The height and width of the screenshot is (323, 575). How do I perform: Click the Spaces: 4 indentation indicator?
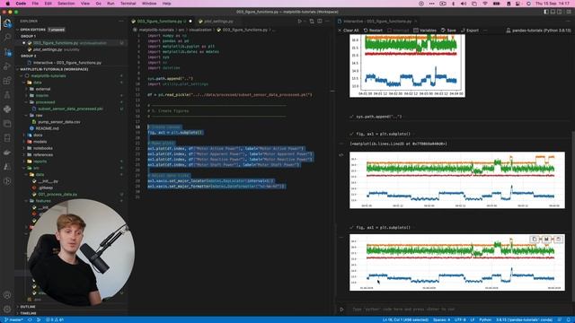pyautogui.click(x=441, y=319)
